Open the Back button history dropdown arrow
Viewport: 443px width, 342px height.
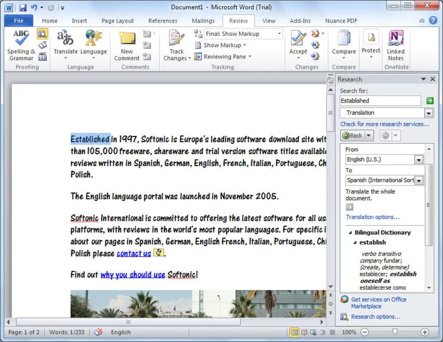(369, 136)
